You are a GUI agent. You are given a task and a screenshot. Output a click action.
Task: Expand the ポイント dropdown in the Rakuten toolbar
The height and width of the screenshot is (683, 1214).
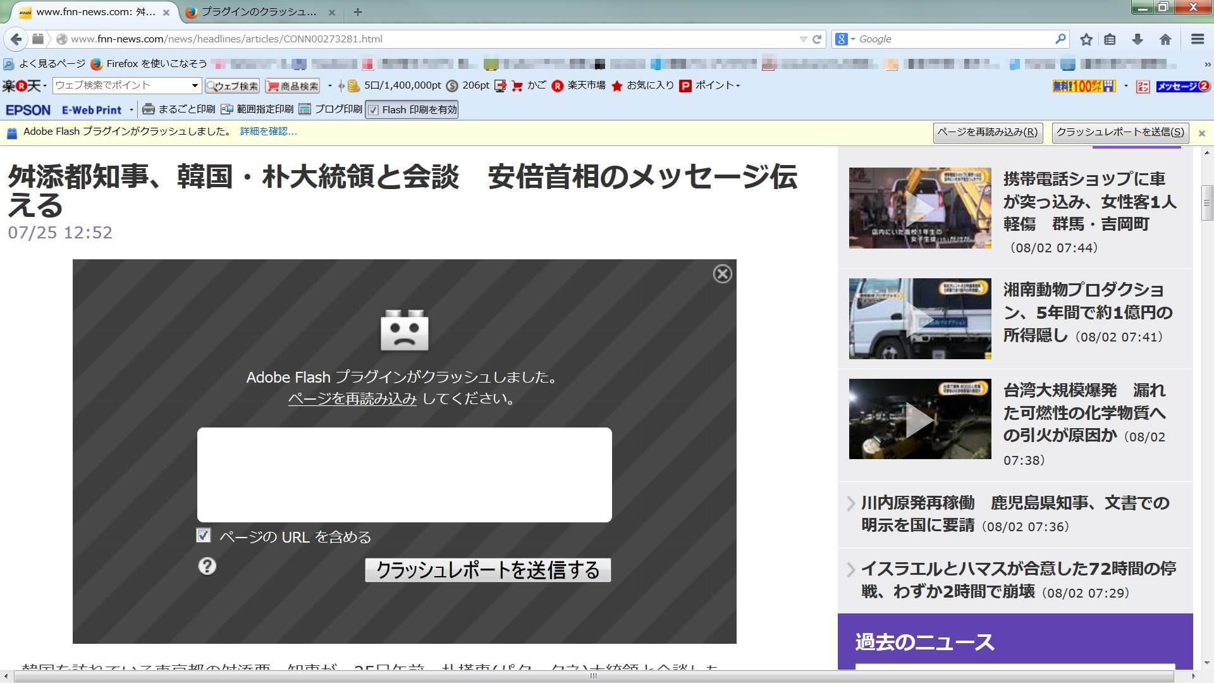click(x=738, y=85)
